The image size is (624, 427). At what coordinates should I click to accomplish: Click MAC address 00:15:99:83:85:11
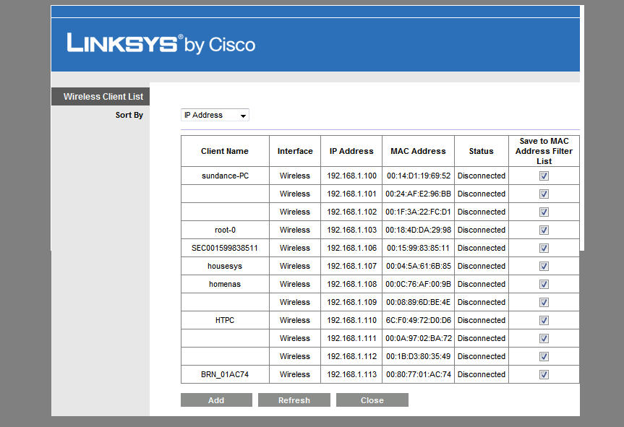click(418, 248)
